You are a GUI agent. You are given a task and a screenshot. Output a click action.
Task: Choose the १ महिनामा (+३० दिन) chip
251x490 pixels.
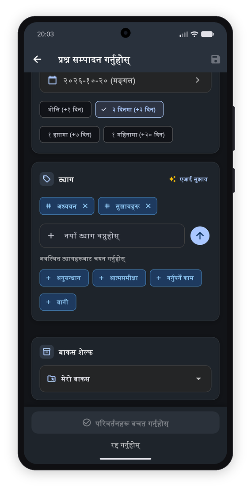[x=138, y=135]
